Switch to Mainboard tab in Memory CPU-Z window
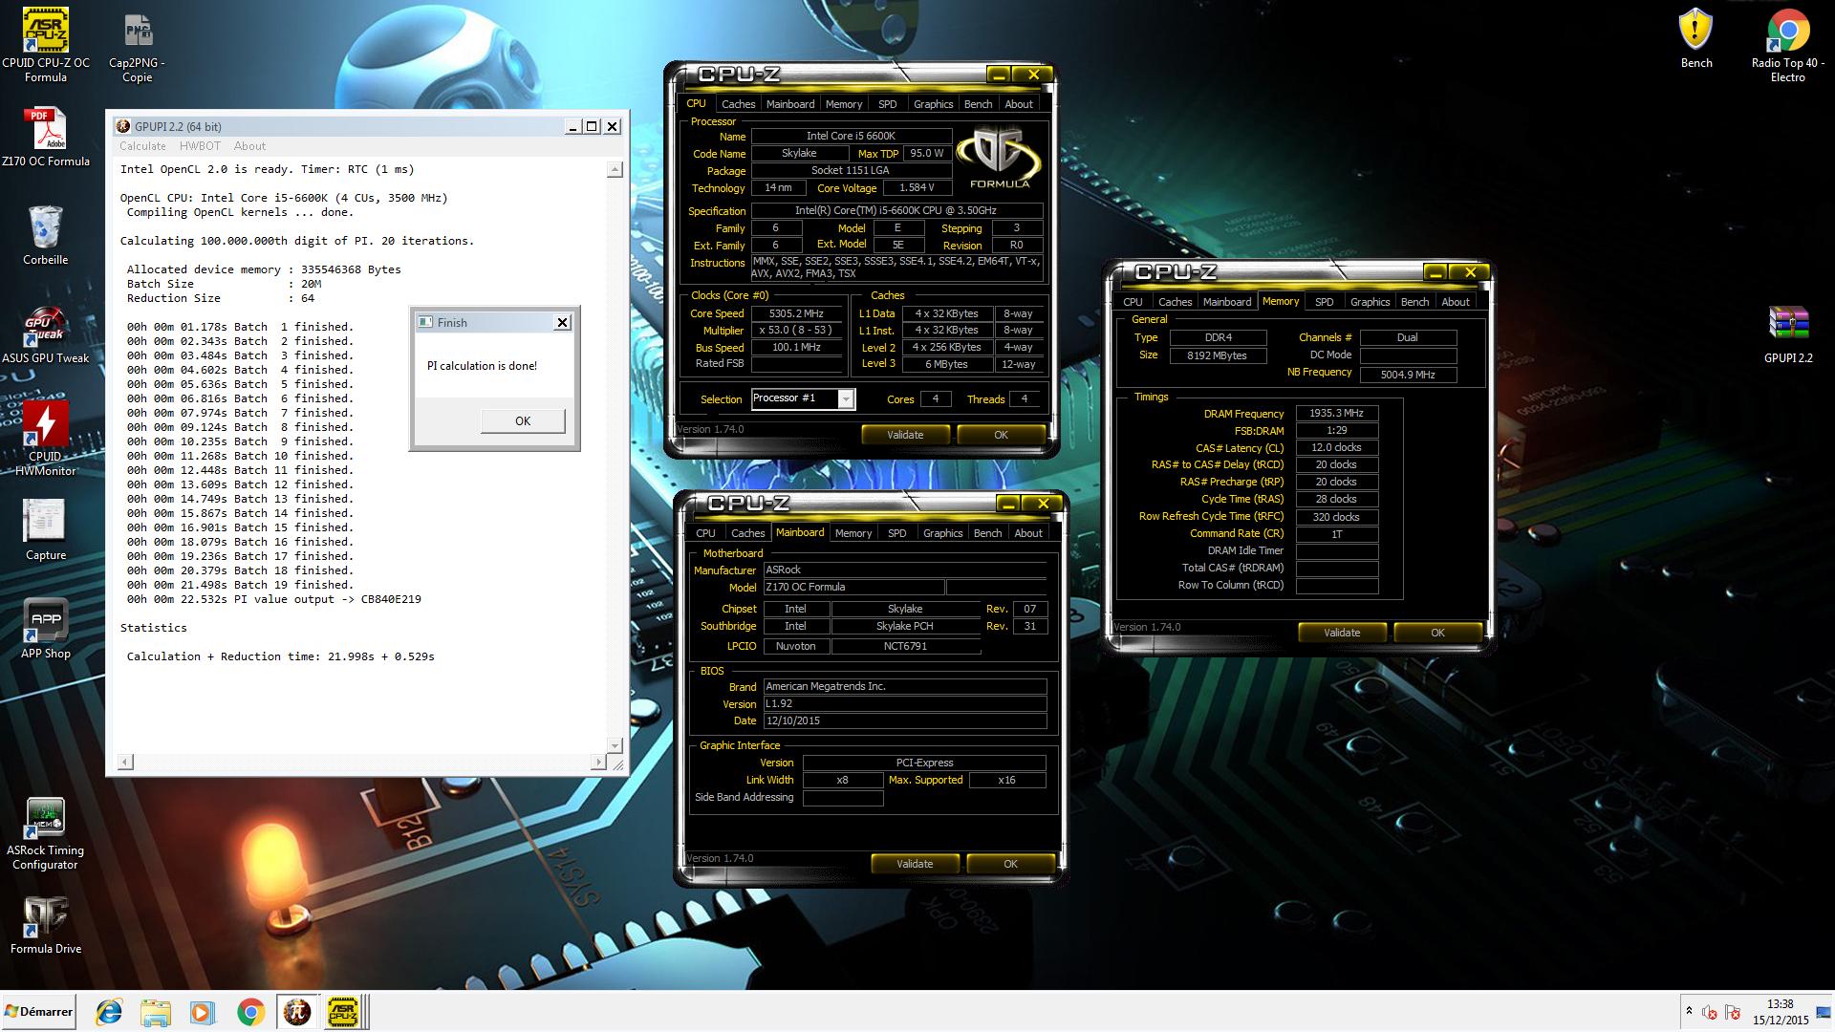 (1227, 302)
